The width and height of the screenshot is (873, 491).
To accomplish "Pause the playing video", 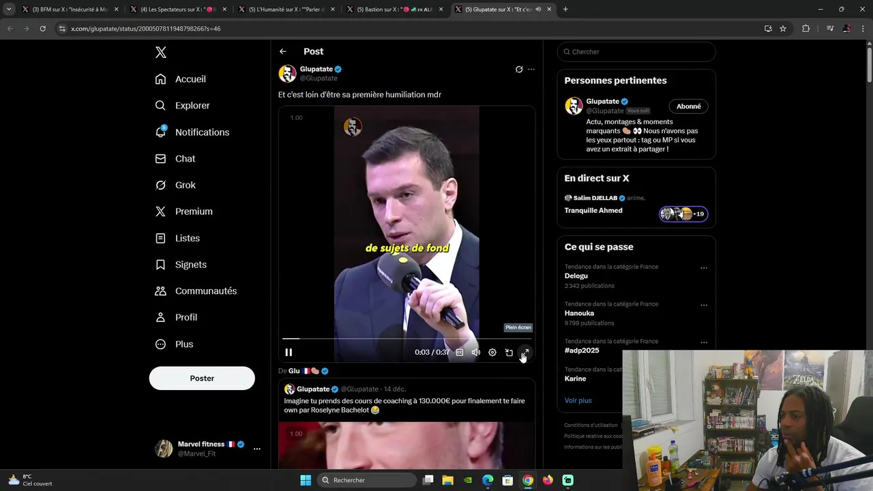I will [x=288, y=353].
